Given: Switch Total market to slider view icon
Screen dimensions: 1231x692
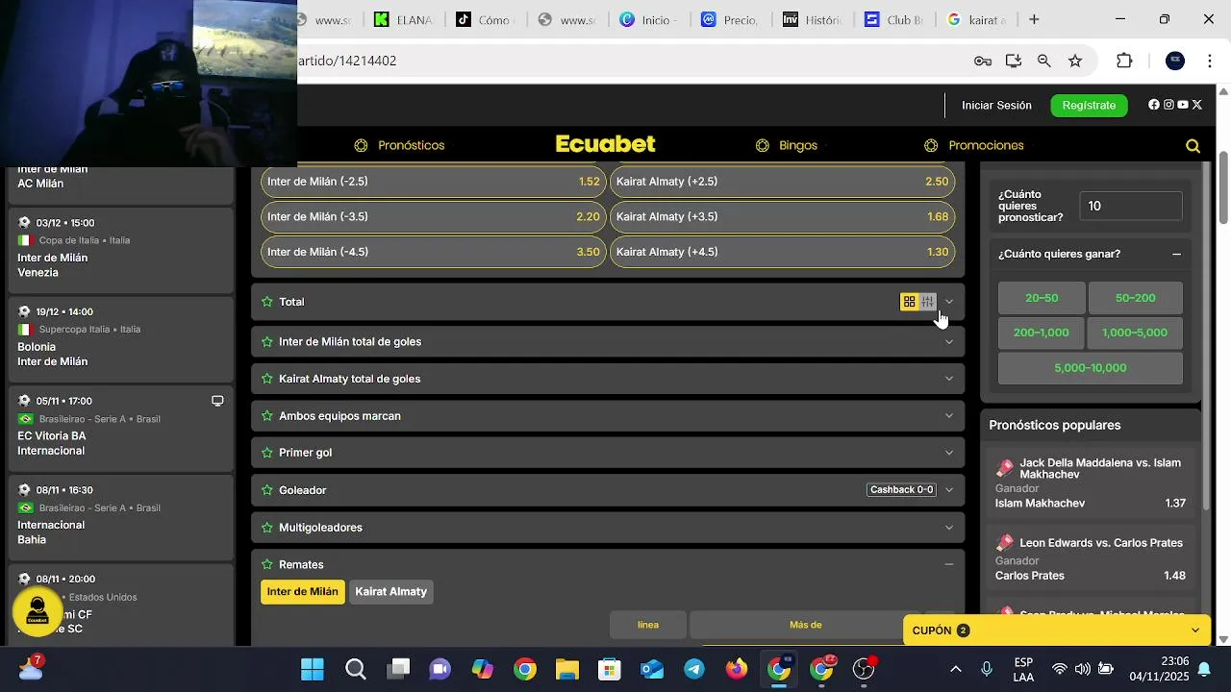Looking at the screenshot, I should click(927, 302).
